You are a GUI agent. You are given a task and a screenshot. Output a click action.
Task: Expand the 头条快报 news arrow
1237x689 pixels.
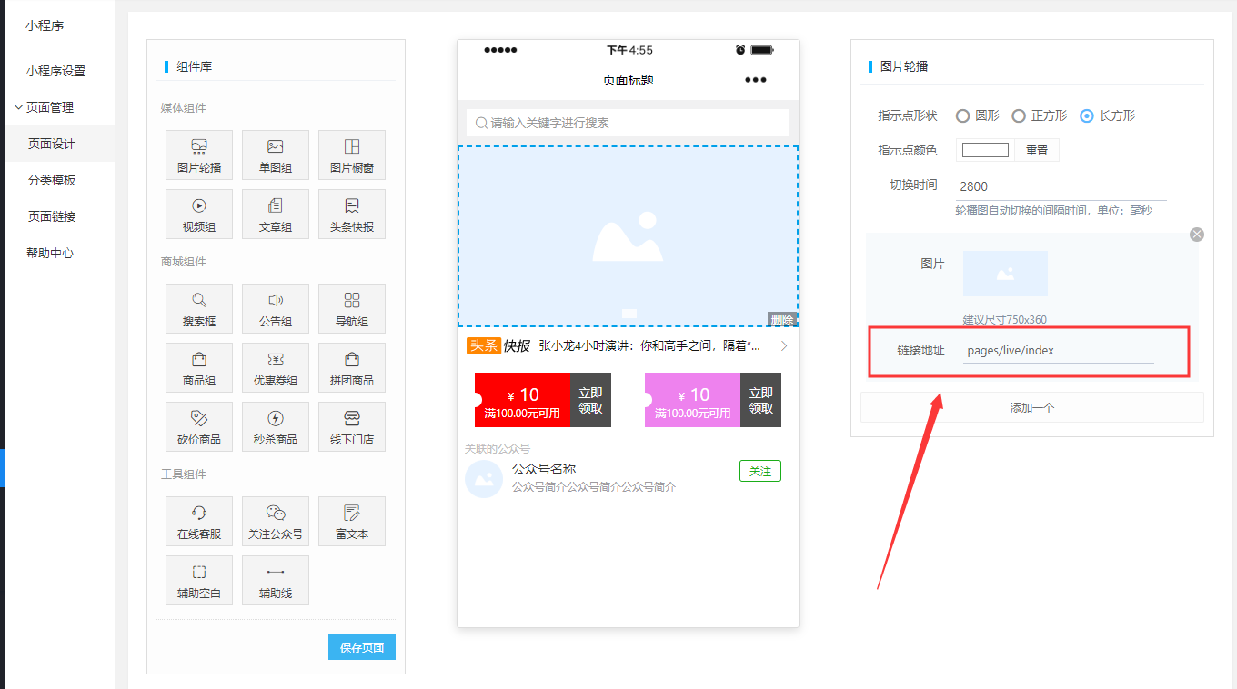(x=784, y=345)
